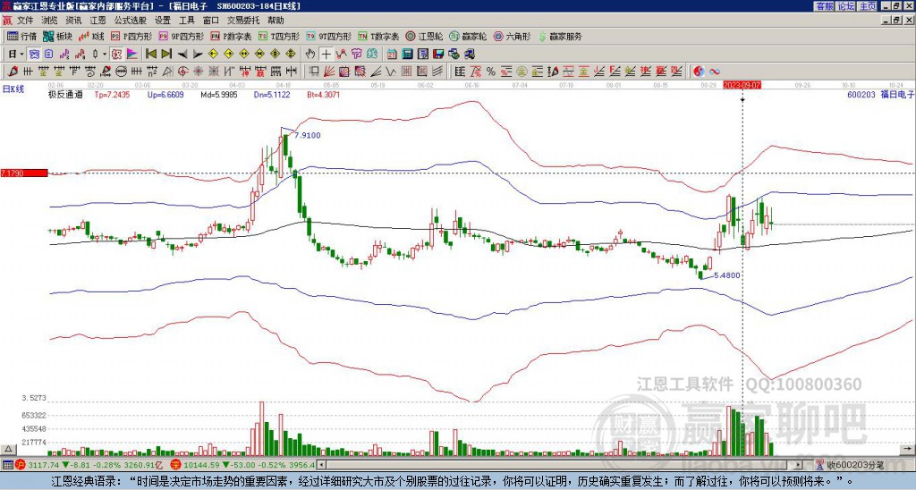This screenshot has width=916, height=490.
Task: Open the calculator tool icon
Action: (x=407, y=55)
